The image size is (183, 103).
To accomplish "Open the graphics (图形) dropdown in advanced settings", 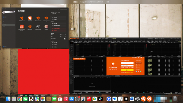I will tap(63, 35).
